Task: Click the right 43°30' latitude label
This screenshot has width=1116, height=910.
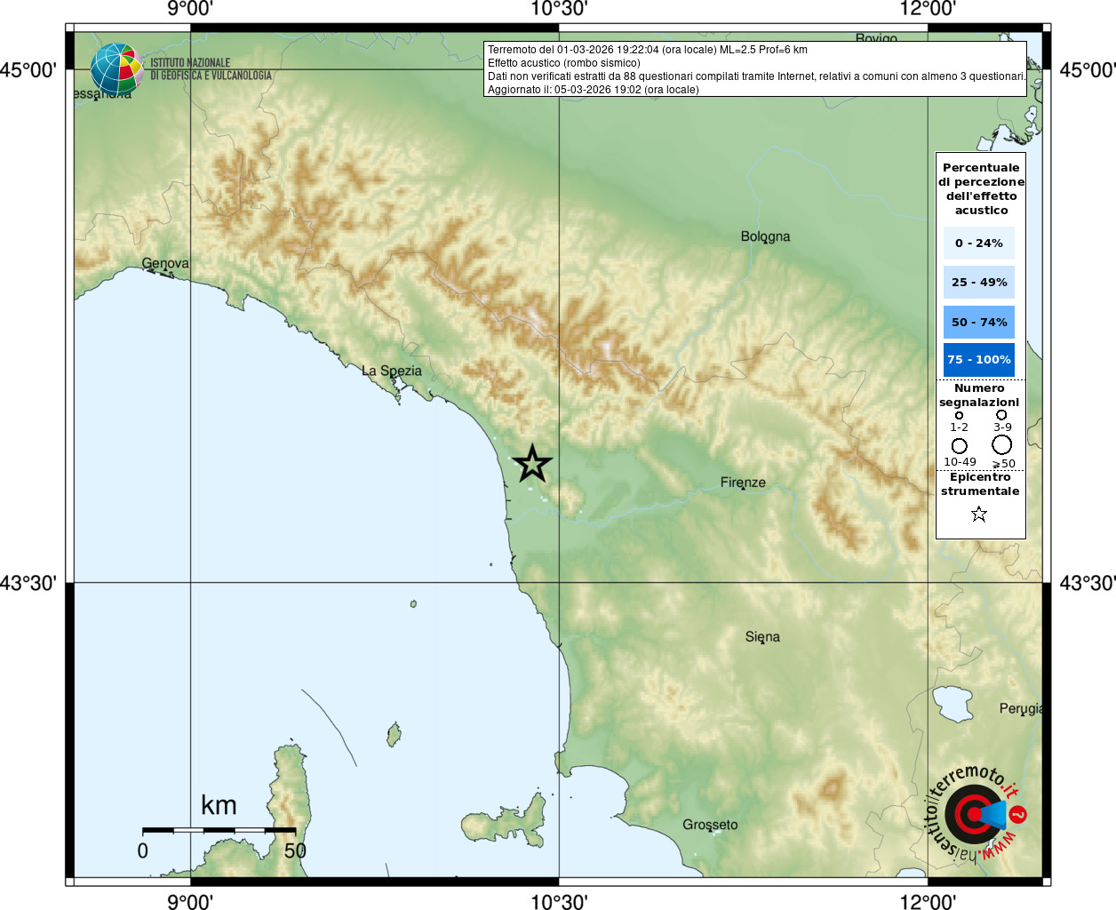Action: pos(1087,583)
